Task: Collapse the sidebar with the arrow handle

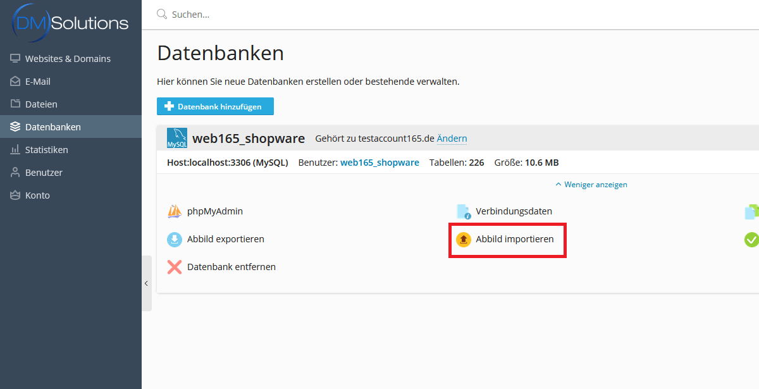Action: (147, 283)
